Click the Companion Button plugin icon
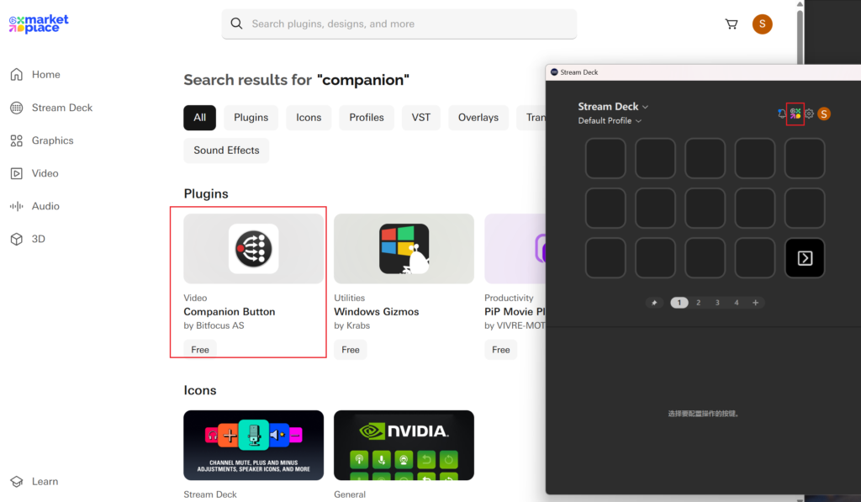The width and height of the screenshot is (861, 502). pyautogui.click(x=253, y=249)
